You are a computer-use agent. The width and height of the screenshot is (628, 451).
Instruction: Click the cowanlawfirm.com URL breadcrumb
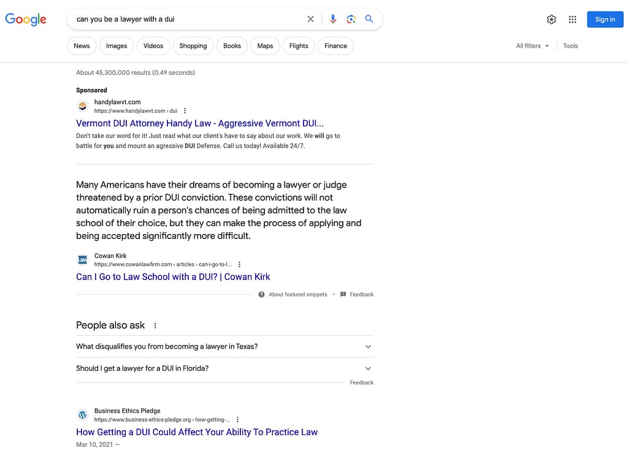click(163, 265)
